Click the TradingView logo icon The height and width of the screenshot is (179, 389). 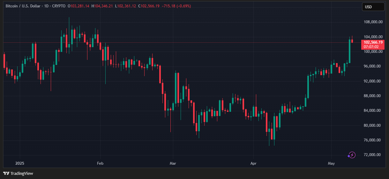6,173
